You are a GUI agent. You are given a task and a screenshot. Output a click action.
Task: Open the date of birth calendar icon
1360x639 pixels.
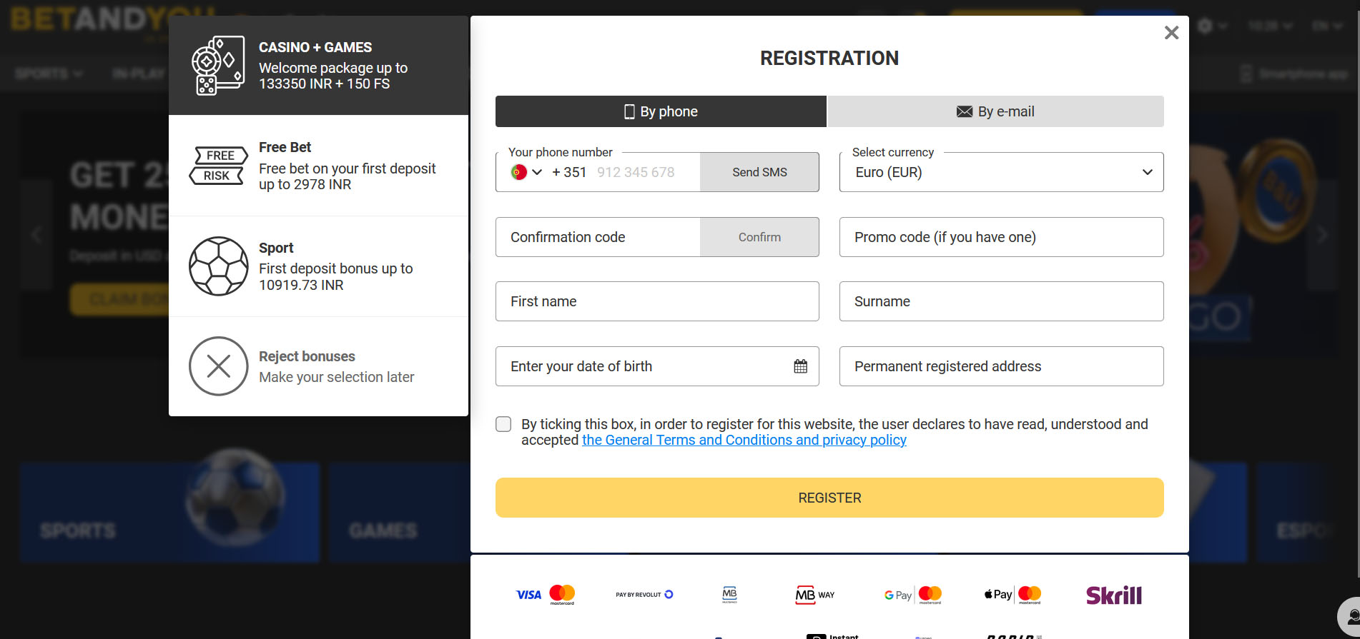click(x=800, y=366)
